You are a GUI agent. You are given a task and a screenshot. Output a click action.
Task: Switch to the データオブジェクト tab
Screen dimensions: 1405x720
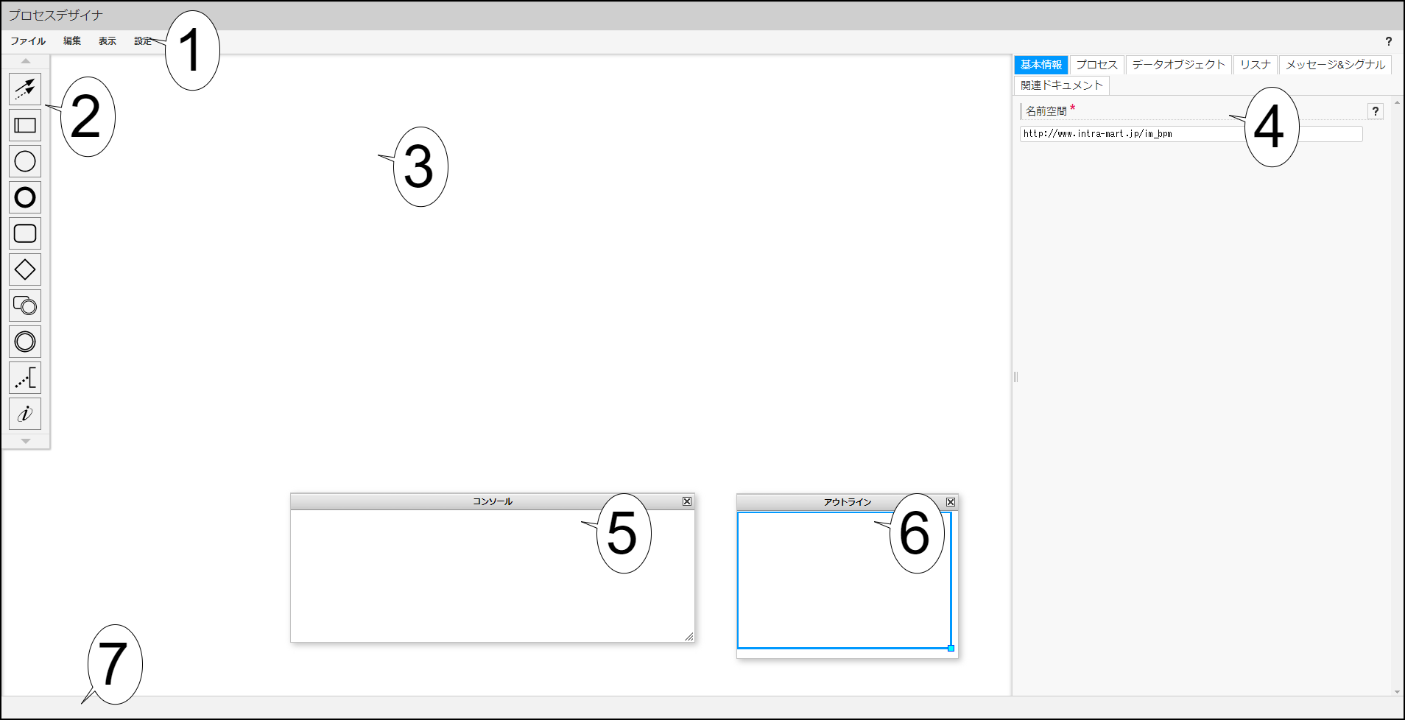click(x=1177, y=65)
